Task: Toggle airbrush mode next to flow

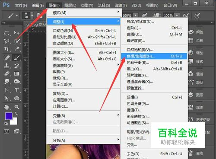Action: [186, 16]
